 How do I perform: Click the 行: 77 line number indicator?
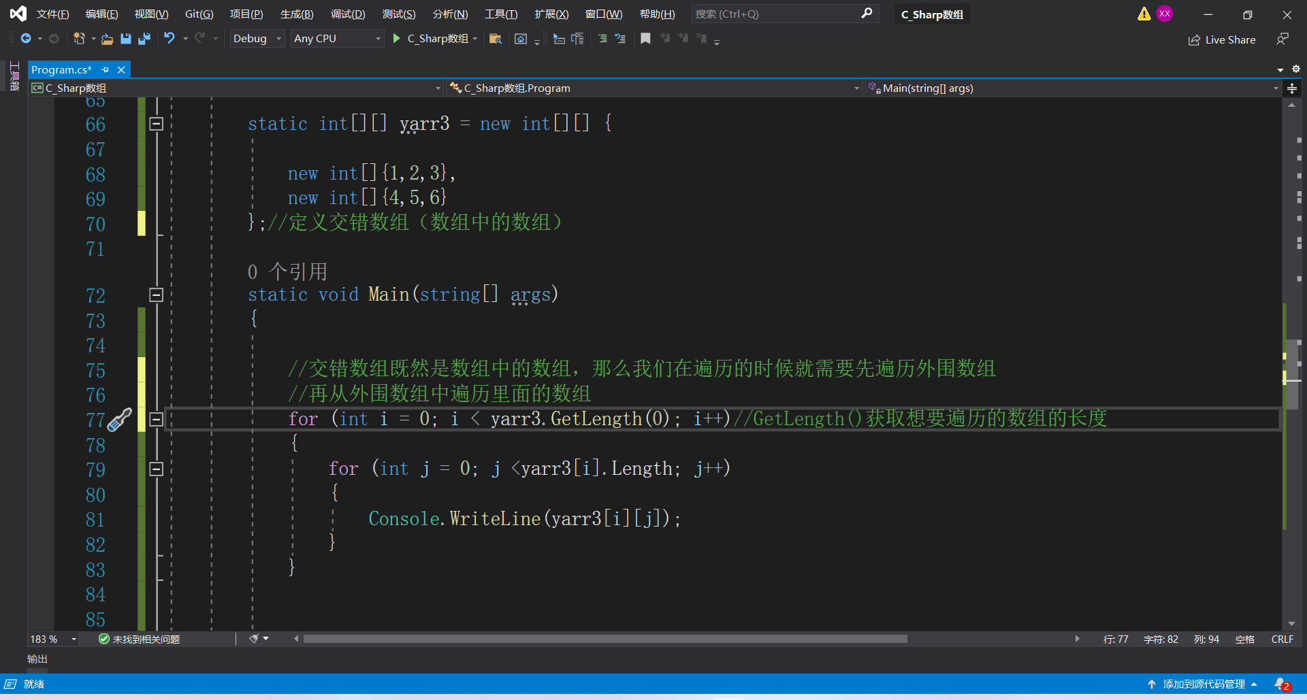tap(1116, 639)
